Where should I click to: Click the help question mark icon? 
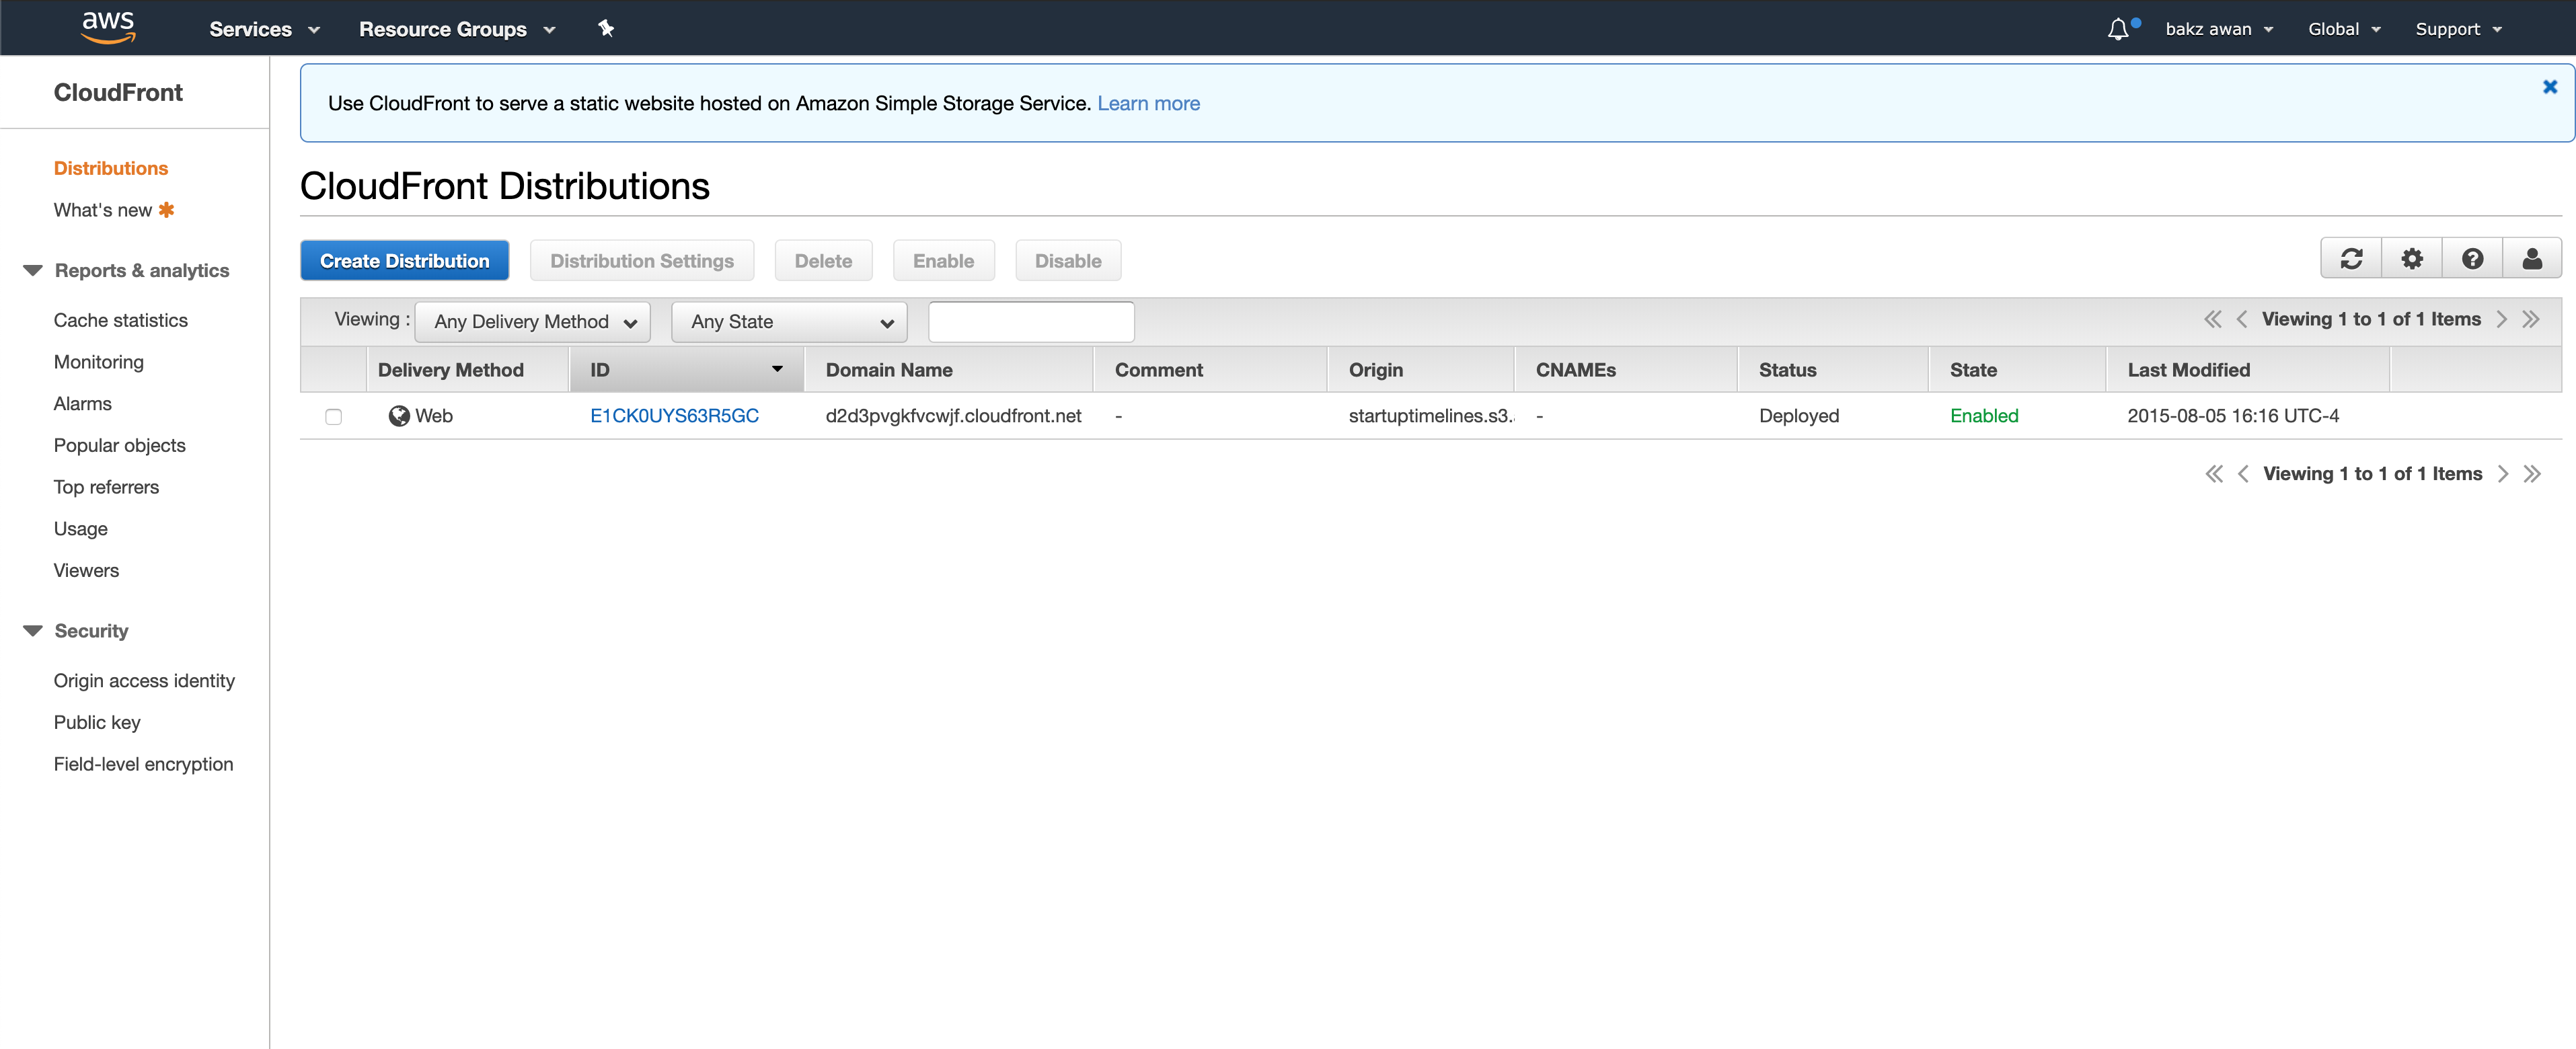tap(2472, 260)
